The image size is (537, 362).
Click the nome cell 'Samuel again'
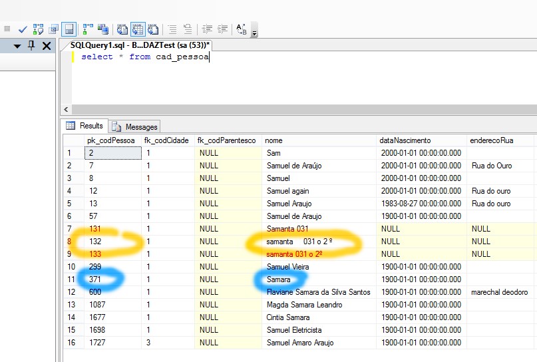point(319,191)
